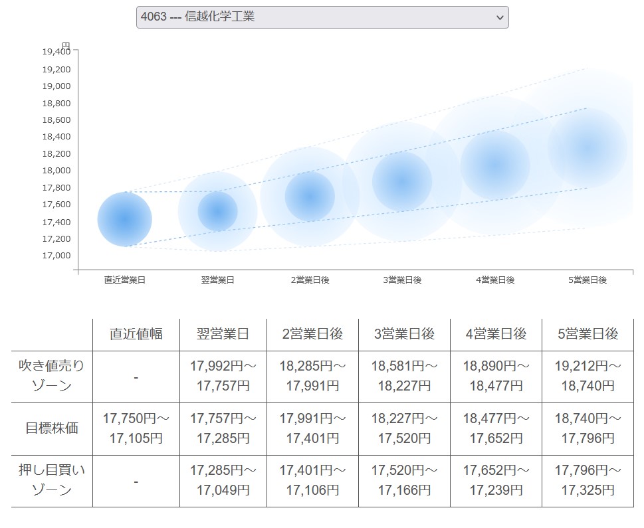Click table column header 翌営業日
This screenshot has width=644, height=528.
[x=223, y=334]
